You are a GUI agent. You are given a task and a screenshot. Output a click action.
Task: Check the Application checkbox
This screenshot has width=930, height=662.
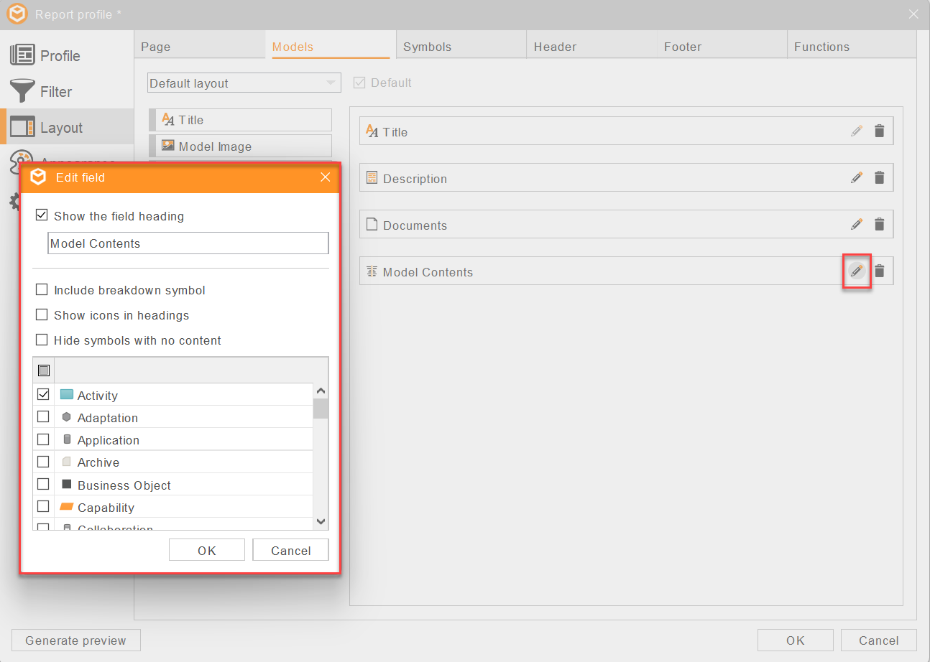click(43, 439)
